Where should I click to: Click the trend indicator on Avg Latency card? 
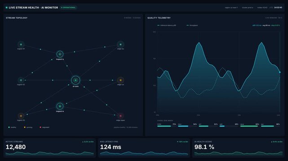point(182,142)
